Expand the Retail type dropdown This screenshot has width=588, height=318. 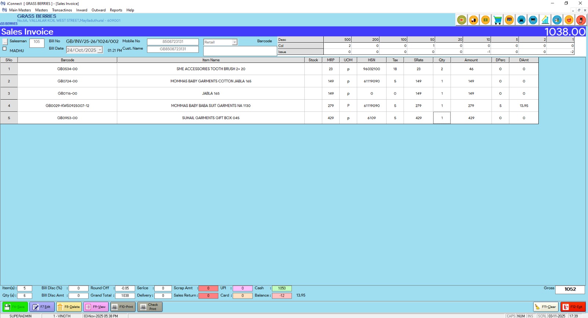click(234, 42)
